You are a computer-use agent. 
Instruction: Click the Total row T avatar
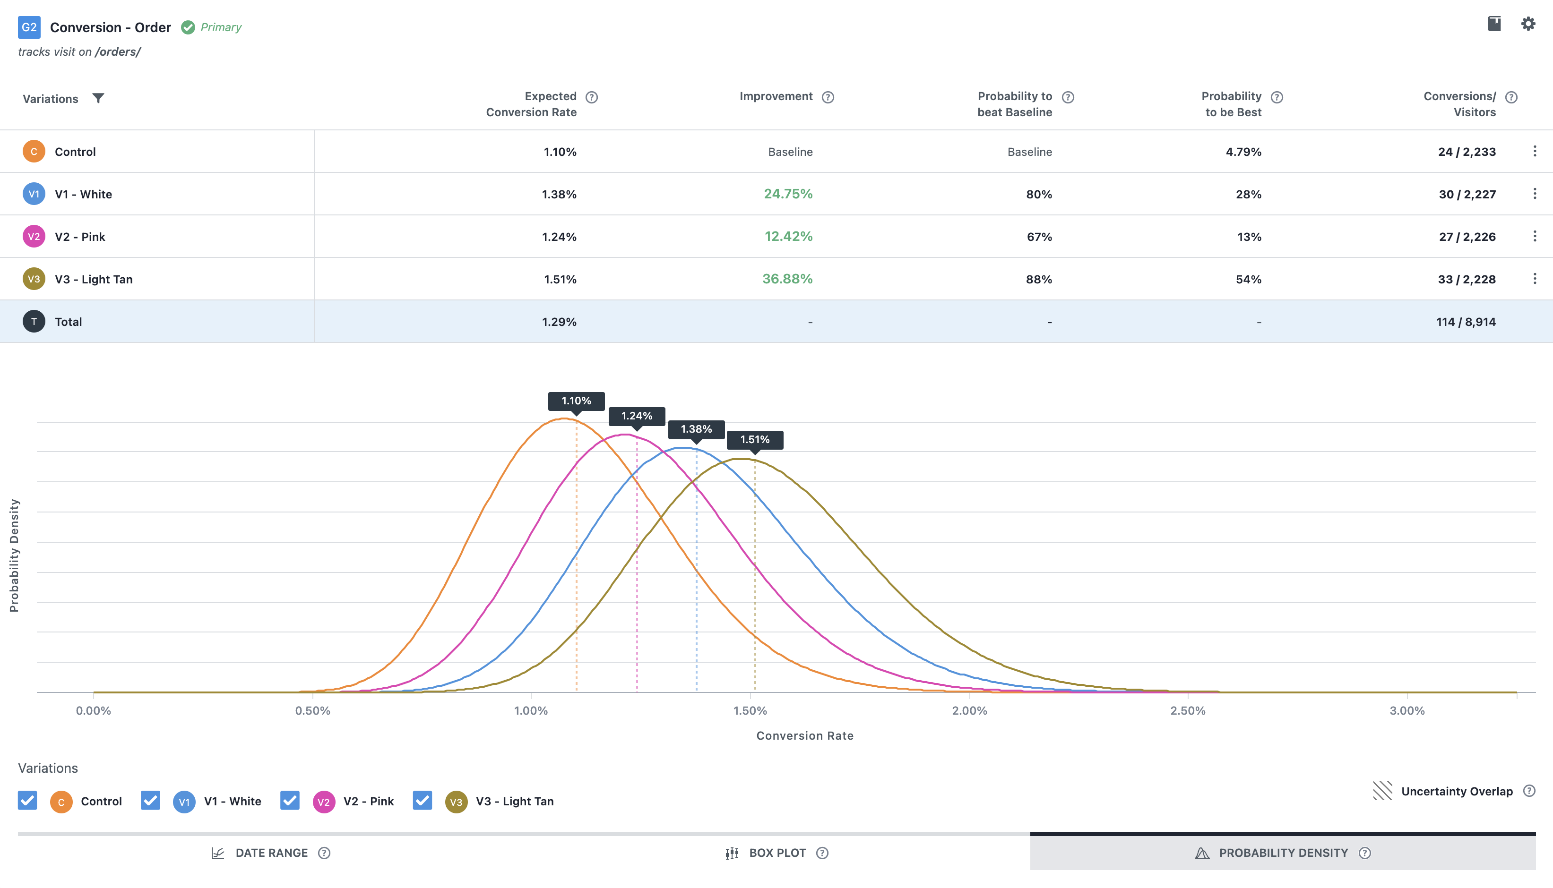34,321
